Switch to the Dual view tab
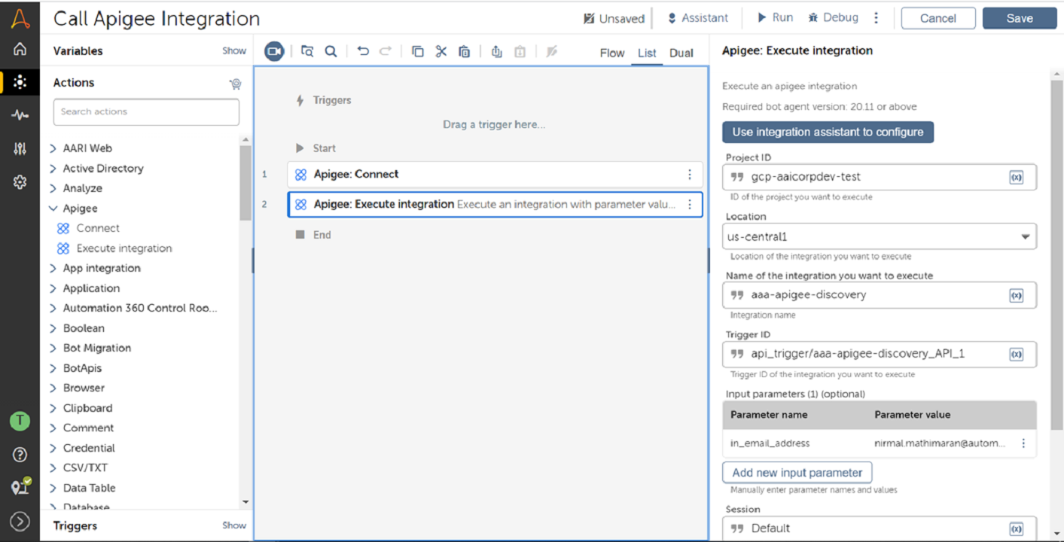1064x542 pixels. (681, 53)
